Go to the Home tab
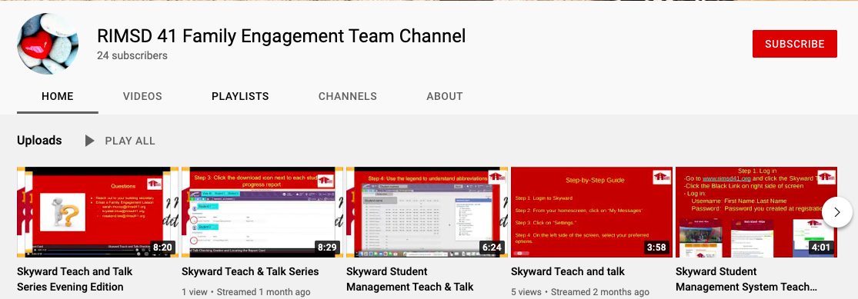858x299 pixels. (x=58, y=96)
